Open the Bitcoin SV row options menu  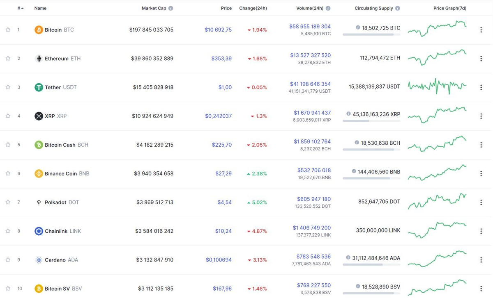pos(481,289)
